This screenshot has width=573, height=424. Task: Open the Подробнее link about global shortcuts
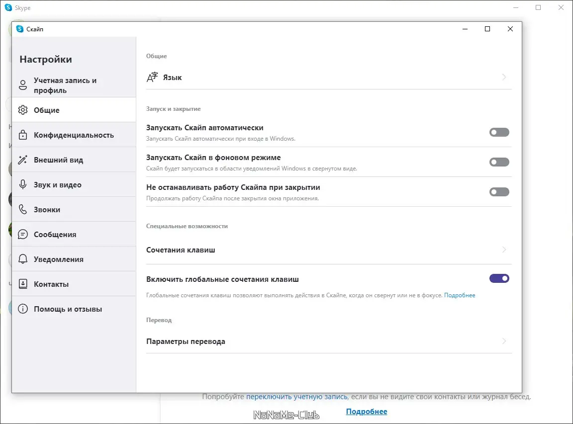point(460,295)
